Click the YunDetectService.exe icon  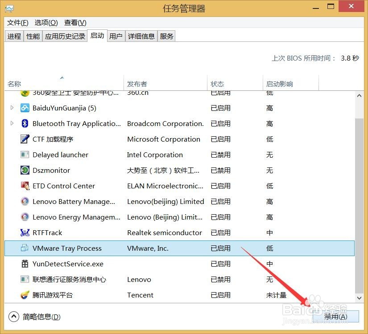(x=25, y=264)
